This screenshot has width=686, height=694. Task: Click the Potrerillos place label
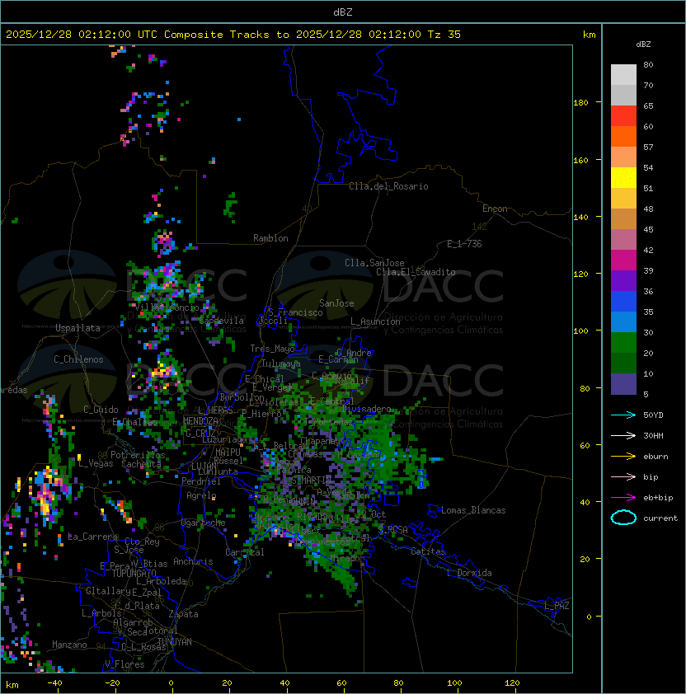coord(138,455)
